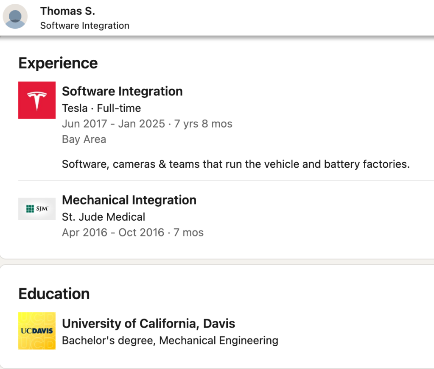
Task: Click Thomas S. profile avatar picture
Action: tap(15, 17)
